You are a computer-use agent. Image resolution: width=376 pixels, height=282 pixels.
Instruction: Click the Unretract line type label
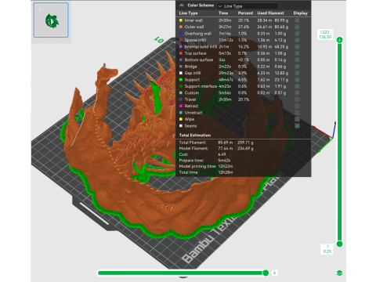193,113
